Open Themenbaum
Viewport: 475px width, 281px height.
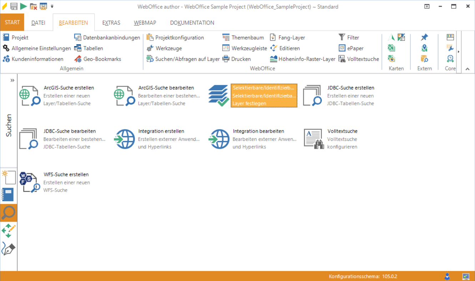tap(243, 38)
